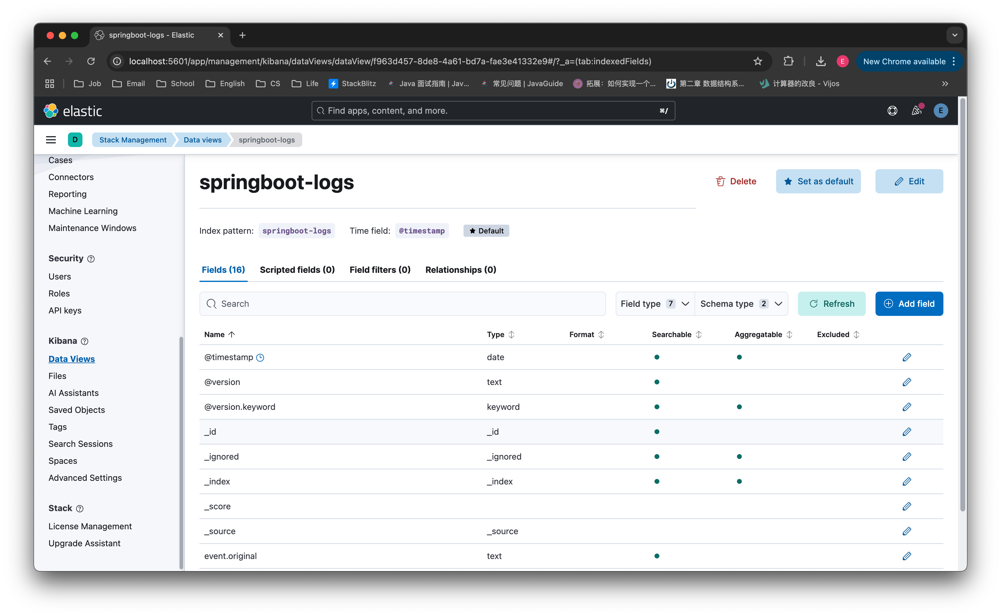1001x616 pixels.
Task: Click the fields Search input box
Action: (402, 303)
